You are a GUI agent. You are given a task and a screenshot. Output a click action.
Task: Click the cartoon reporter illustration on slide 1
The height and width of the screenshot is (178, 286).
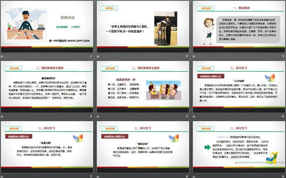26,25
